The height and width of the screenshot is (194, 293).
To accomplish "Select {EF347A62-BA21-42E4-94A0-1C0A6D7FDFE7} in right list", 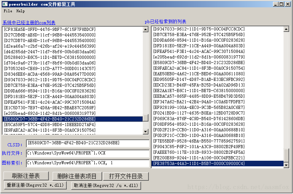I will pyautogui.click(x=218, y=102).
